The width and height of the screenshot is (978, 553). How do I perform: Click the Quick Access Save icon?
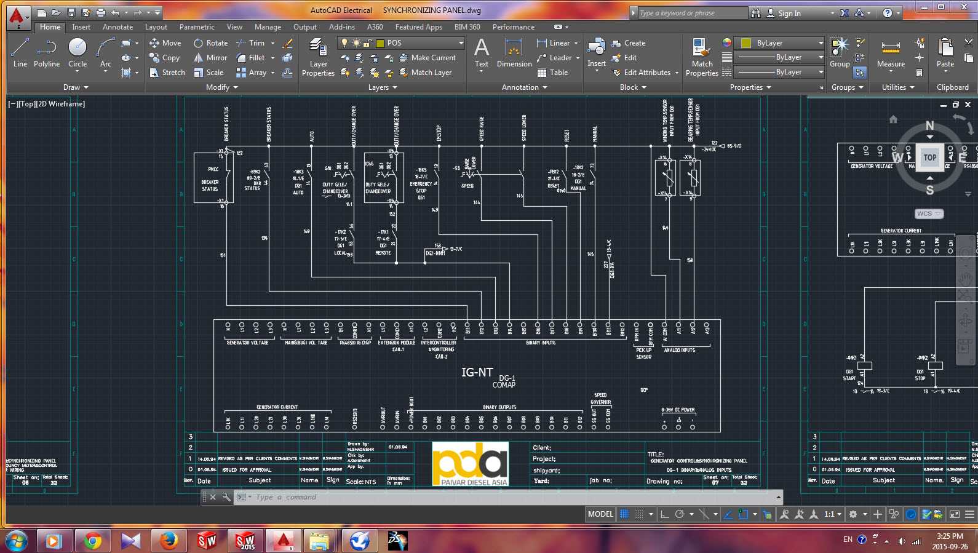[x=71, y=12]
